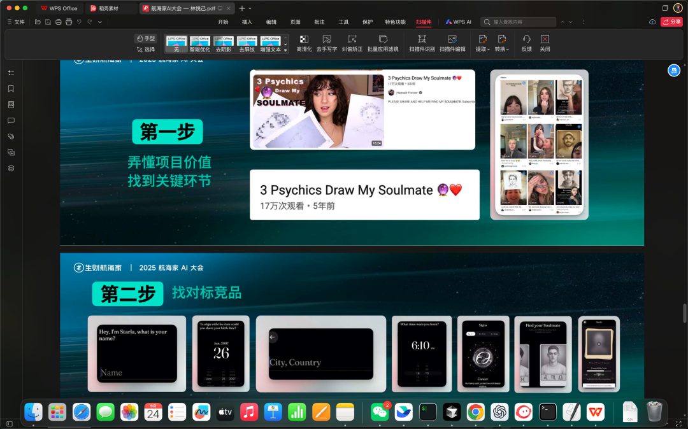Screen dimensions: 688x429
Task: Open quick access customize dropdown arrow
Action: pyautogui.click(x=100, y=22)
